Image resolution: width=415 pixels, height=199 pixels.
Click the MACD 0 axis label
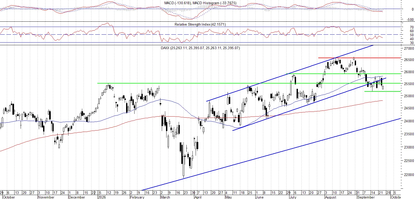pos(413,9)
